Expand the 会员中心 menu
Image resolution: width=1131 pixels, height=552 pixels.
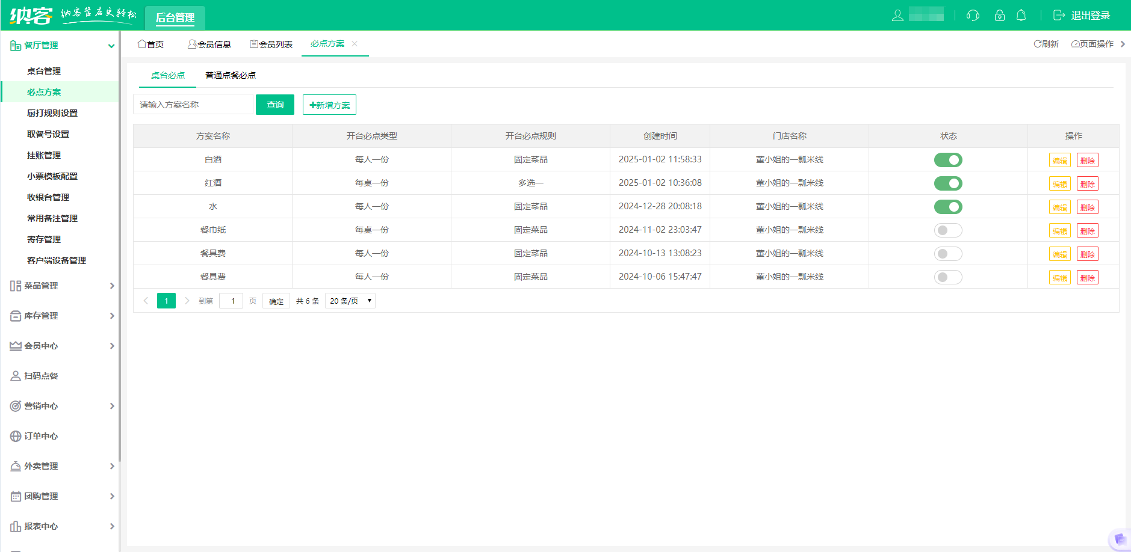[x=60, y=346]
